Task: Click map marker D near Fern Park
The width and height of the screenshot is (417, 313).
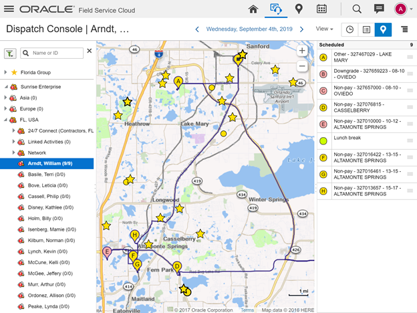Action: 177,268
